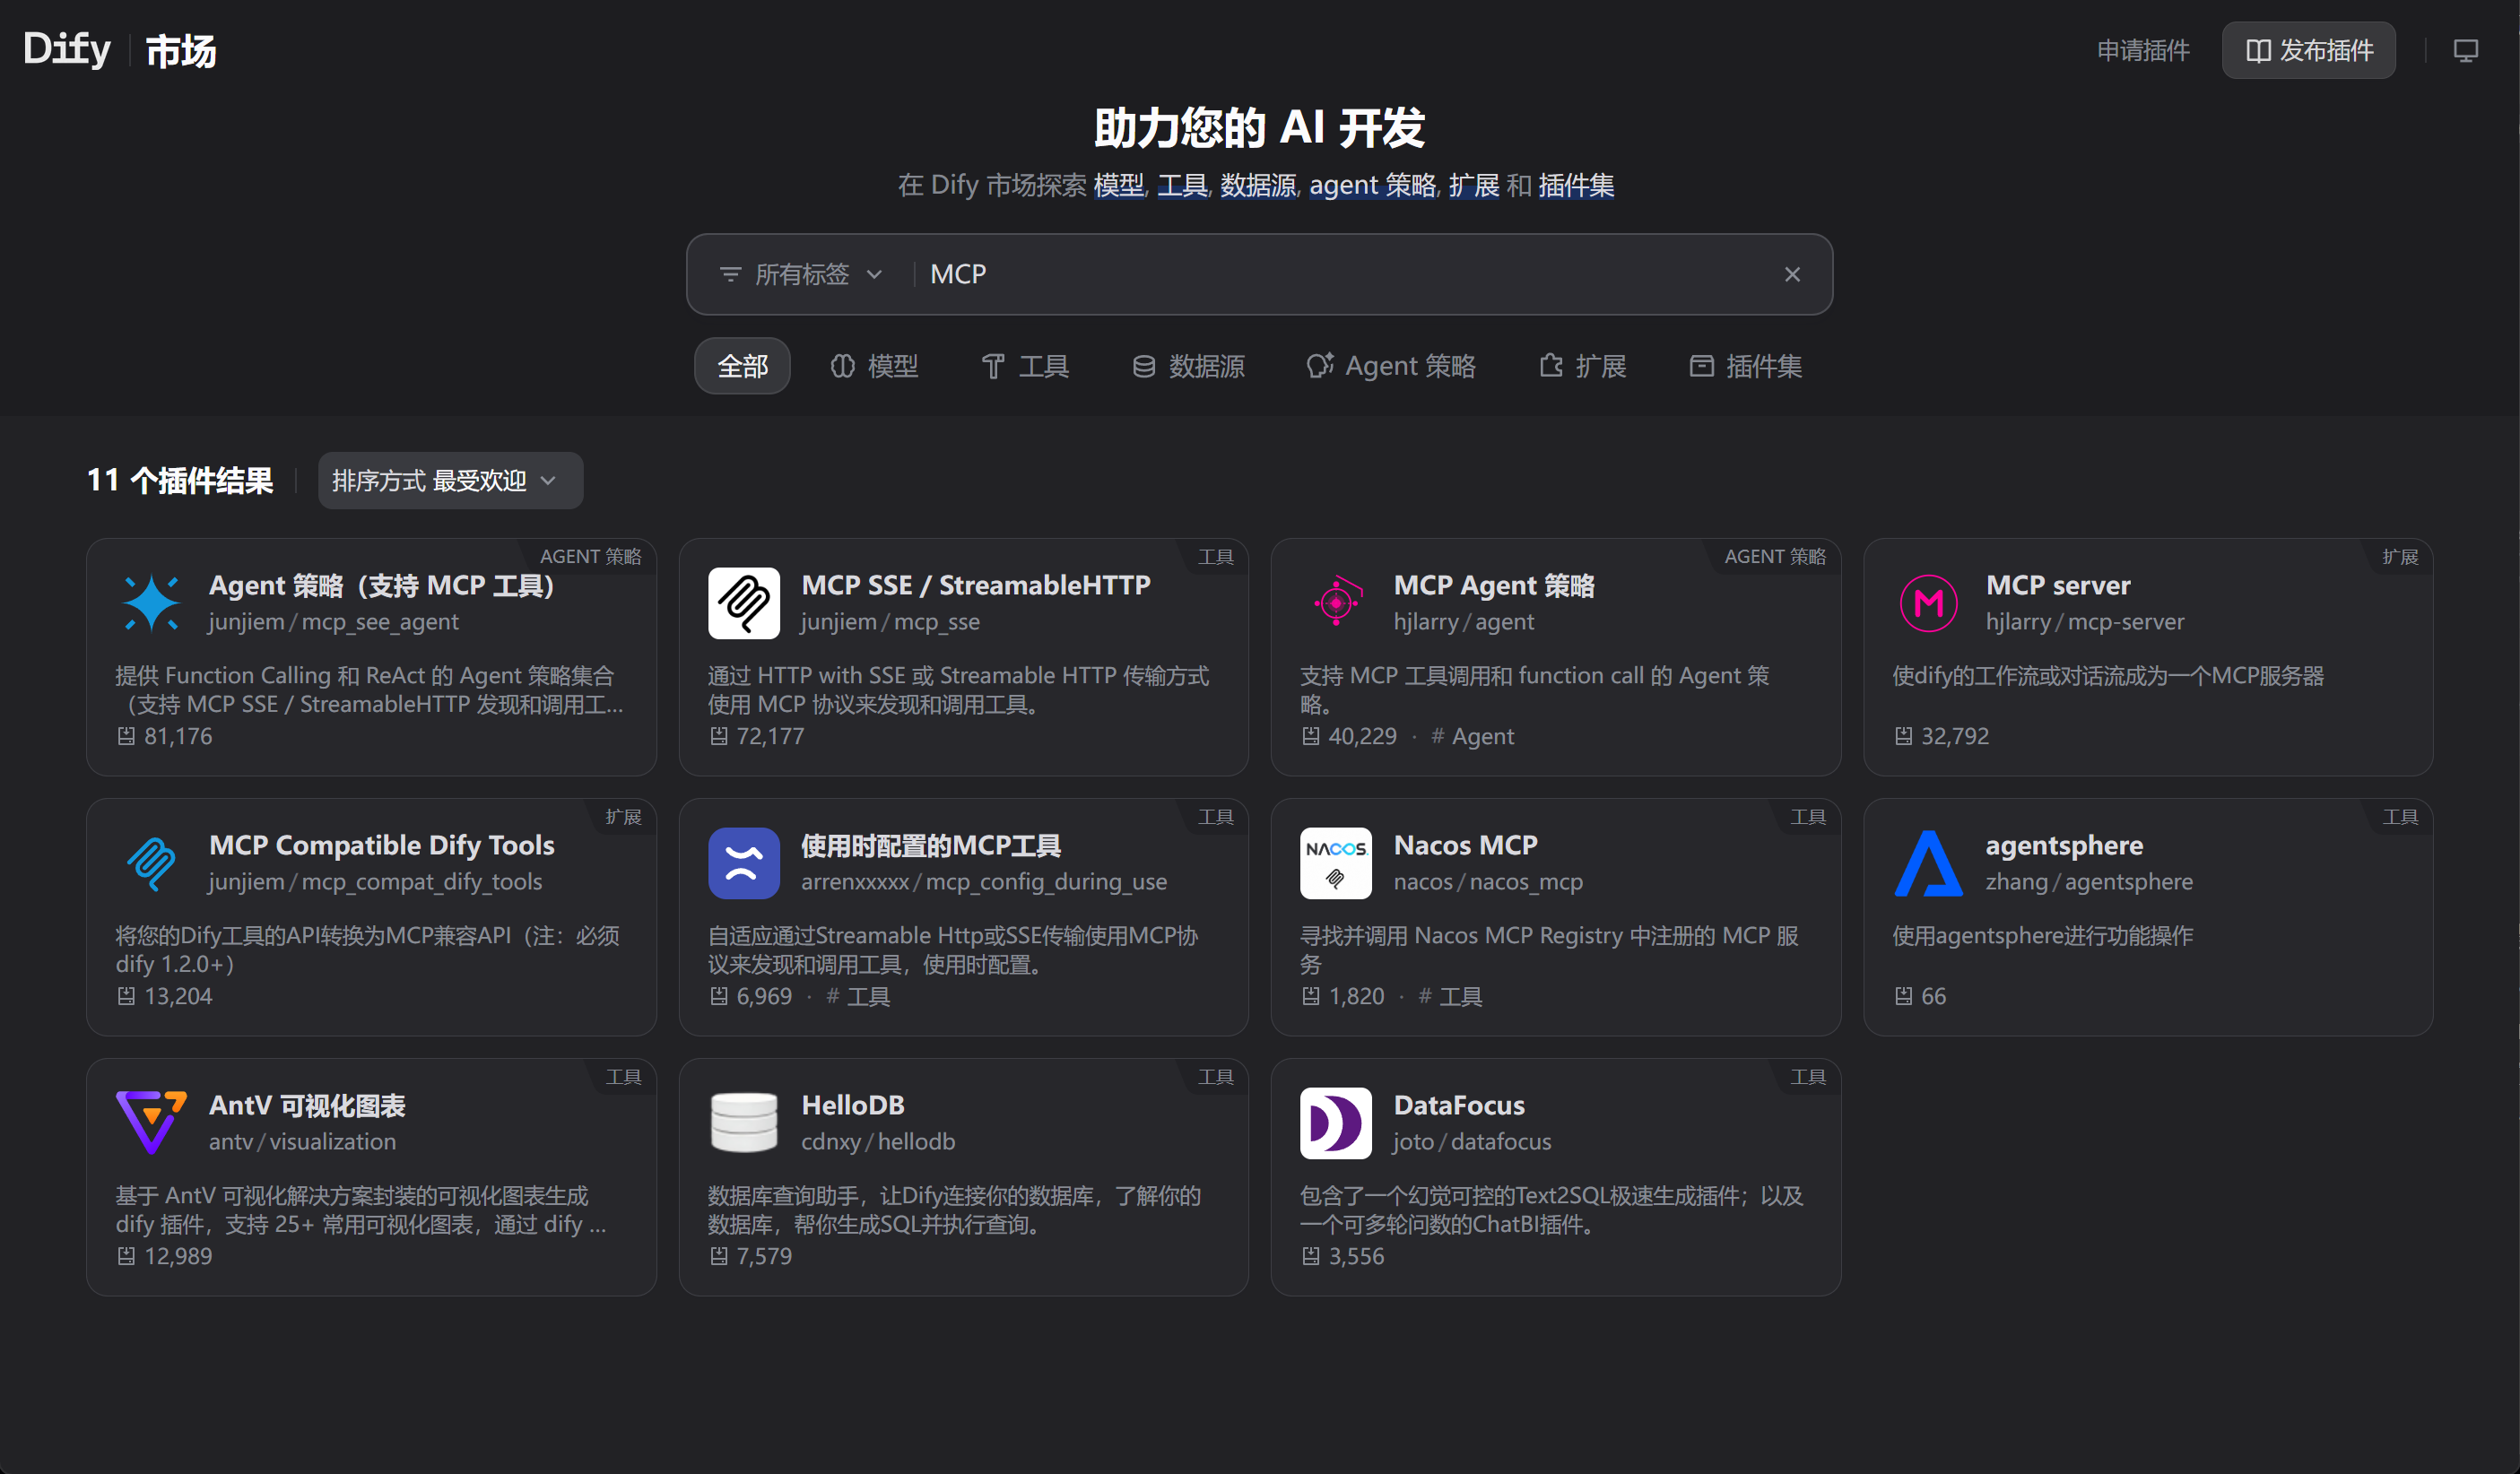Image resolution: width=2520 pixels, height=1474 pixels.
Task: Click the 使用时配置的MCP工具 plugin icon
Action: pyautogui.click(x=743, y=863)
